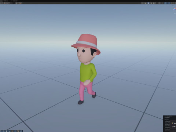This screenshot has height=132, width=176.
Task: Select the highlighted shaded sphere draw mode
Action: point(148,3)
